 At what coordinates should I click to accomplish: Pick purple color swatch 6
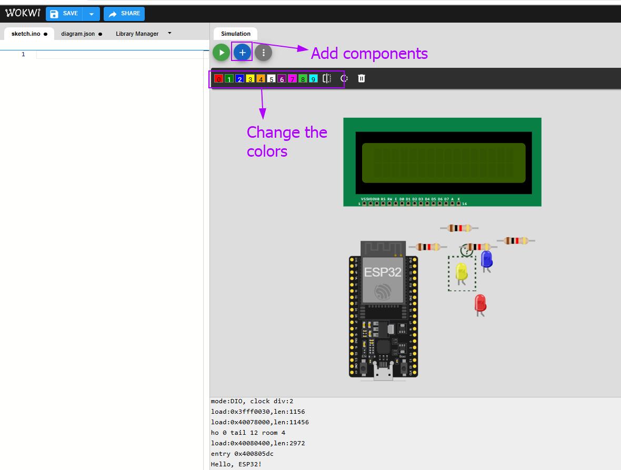tap(282, 79)
